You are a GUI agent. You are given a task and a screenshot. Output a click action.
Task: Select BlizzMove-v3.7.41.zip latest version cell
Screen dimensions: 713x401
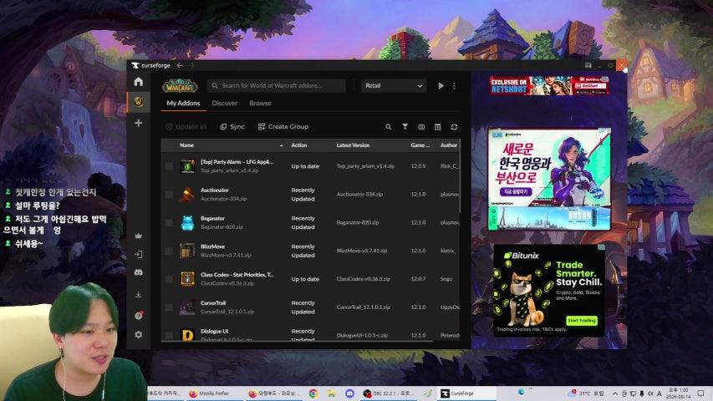click(x=361, y=251)
